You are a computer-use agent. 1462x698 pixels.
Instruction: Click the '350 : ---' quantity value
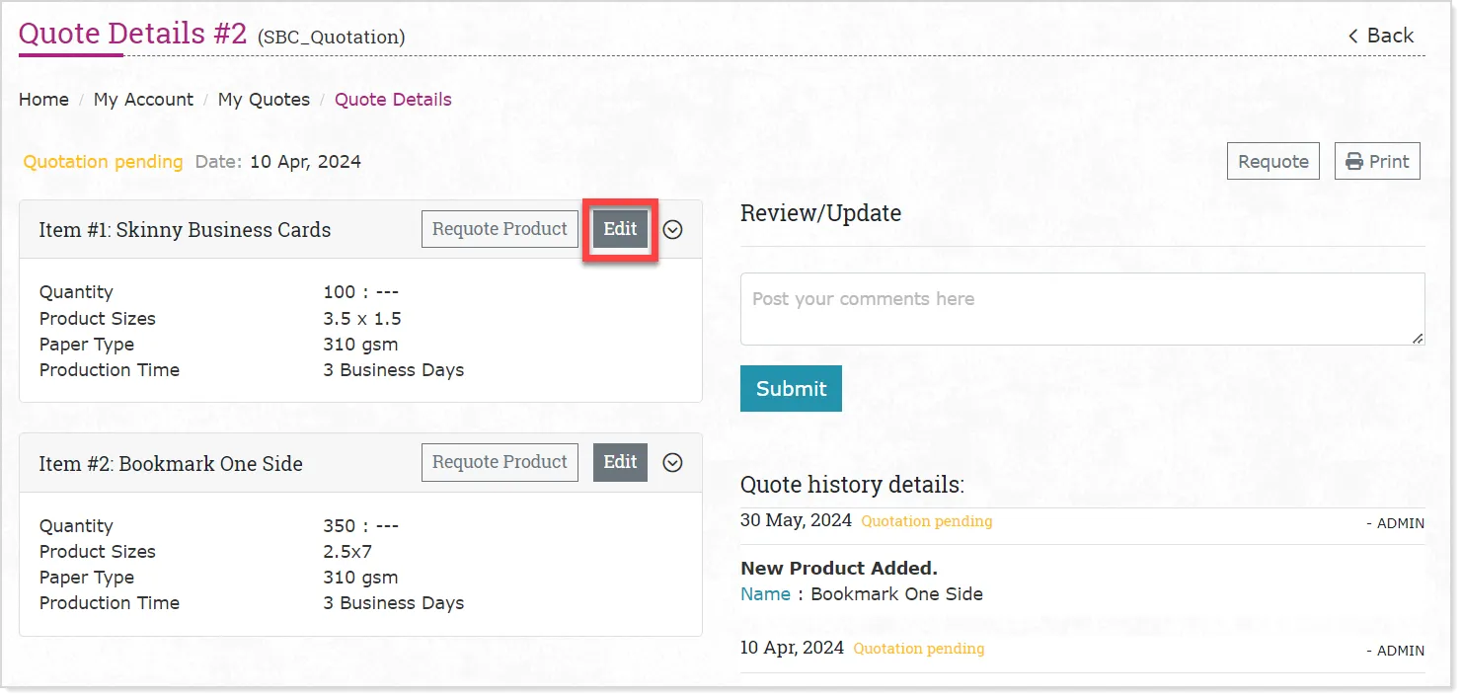coord(360,526)
